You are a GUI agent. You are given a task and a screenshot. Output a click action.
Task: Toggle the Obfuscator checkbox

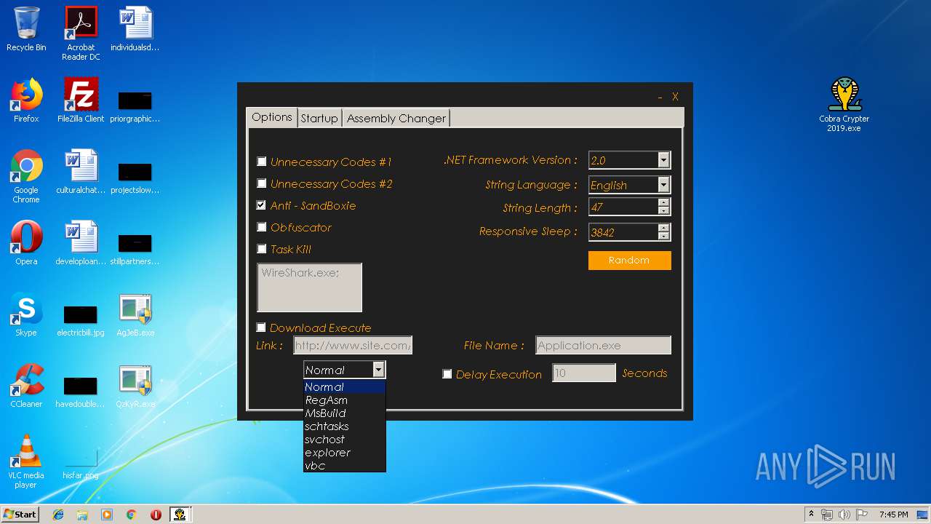click(x=262, y=227)
